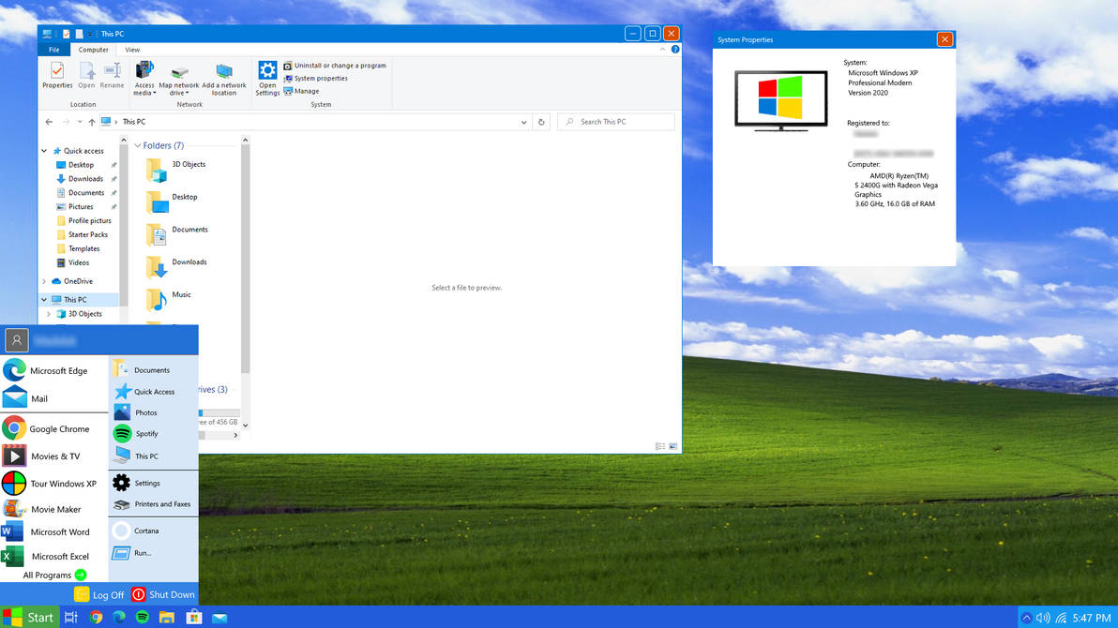
Task: Open Properties in the Computer ribbon
Action: click(57, 76)
